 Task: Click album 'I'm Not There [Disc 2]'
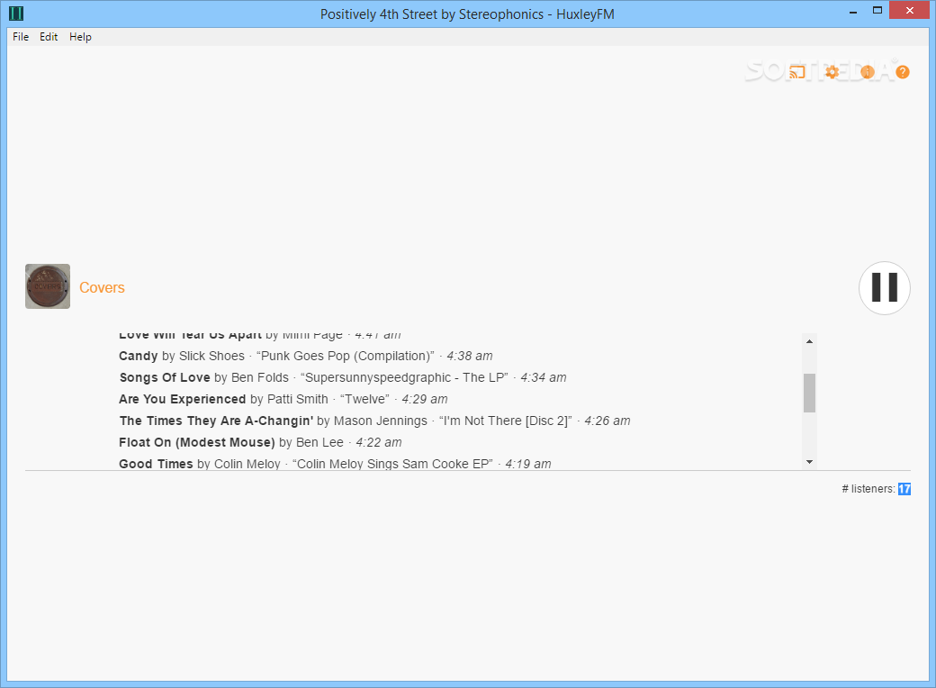506,421
